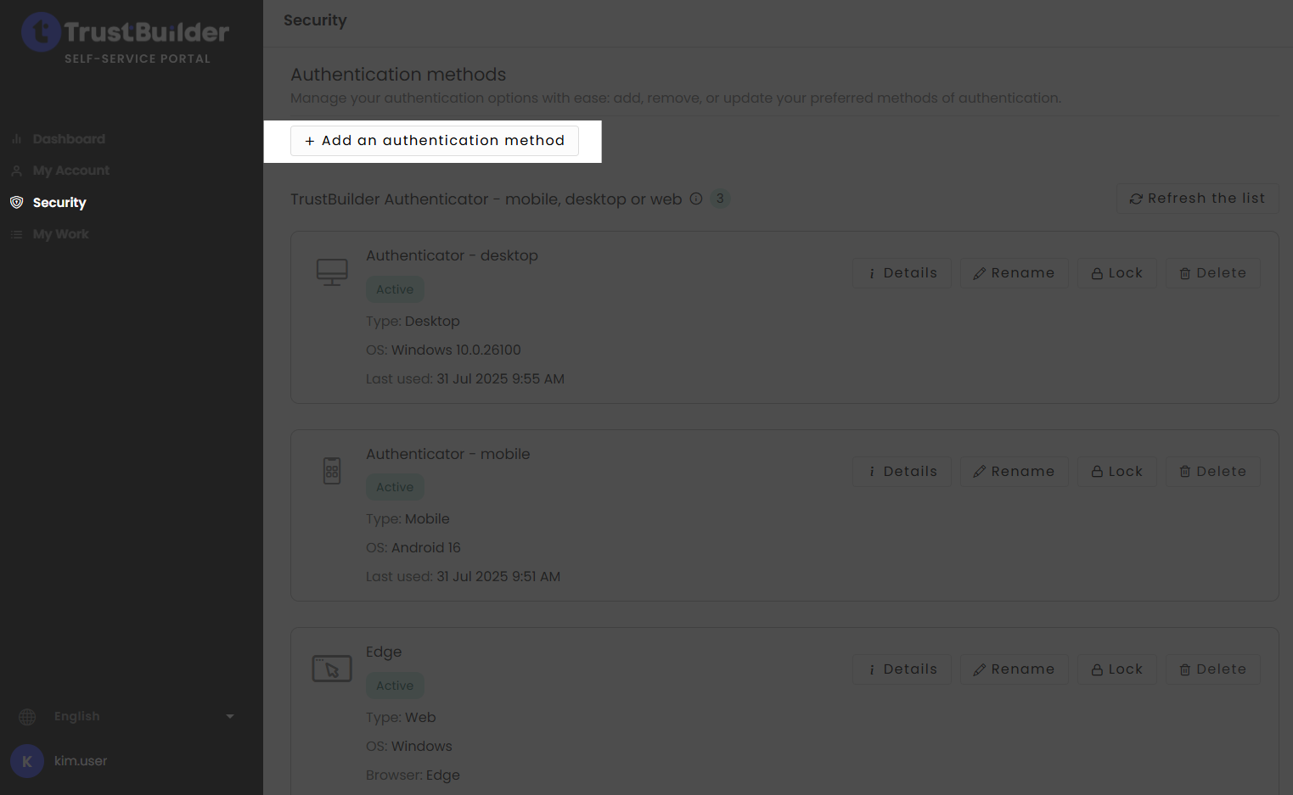Click the mobile phone icon on Authenticator - mobile card
The image size is (1293, 795).
click(x=332, y=470)
